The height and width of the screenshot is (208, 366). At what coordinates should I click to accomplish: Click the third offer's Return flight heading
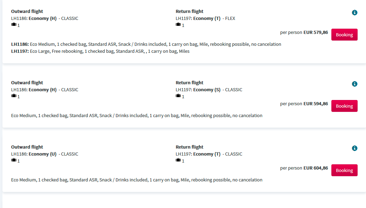tap(190, 147)
